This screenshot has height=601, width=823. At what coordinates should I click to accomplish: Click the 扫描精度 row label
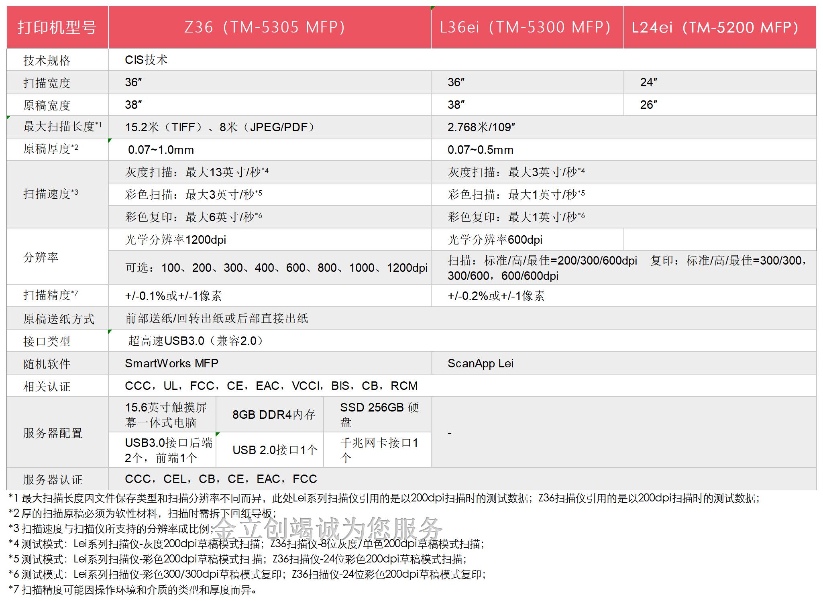57,296
